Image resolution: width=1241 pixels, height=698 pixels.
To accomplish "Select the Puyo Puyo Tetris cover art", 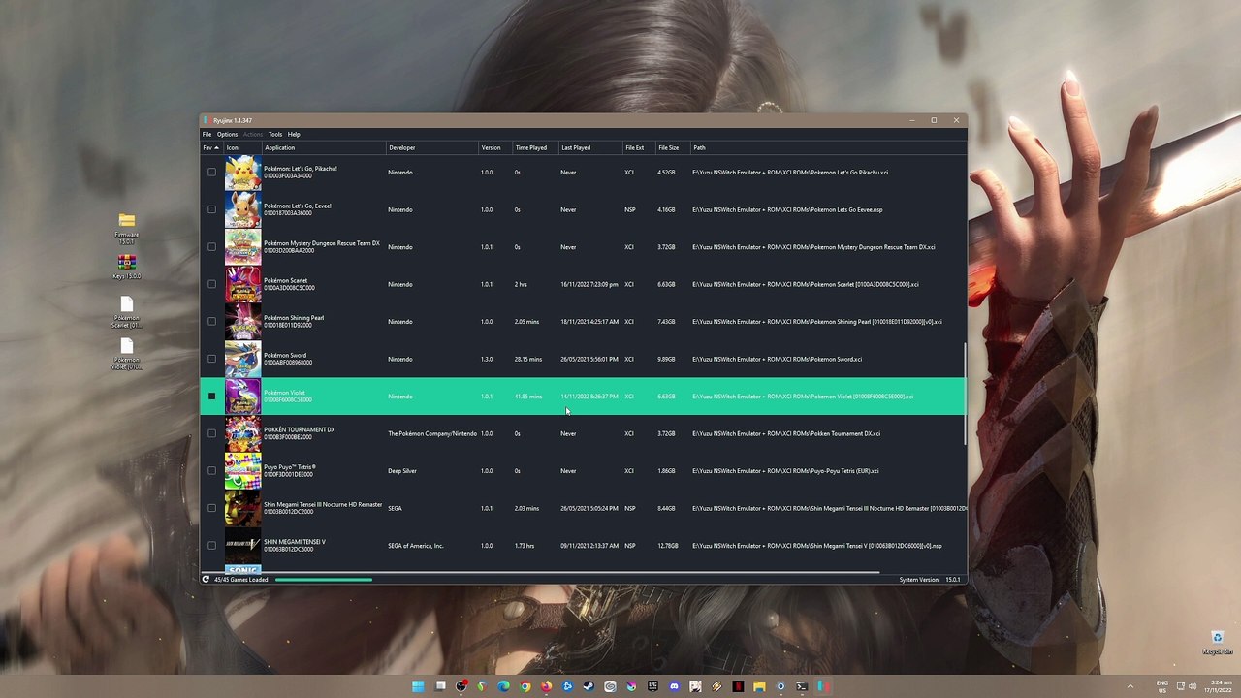I will tap(242, 471).
